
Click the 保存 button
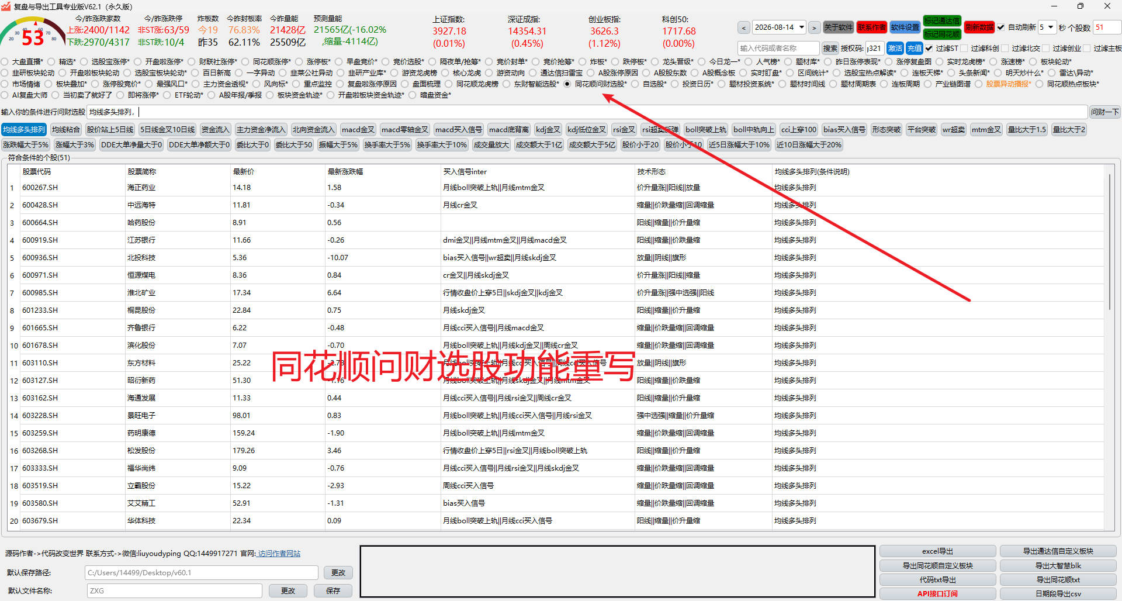[333, 591]
